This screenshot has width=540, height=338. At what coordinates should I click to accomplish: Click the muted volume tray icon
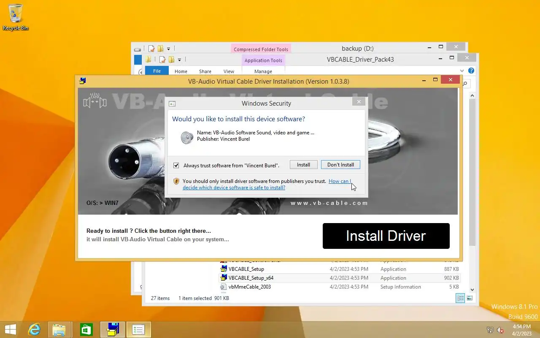(500, 330)
